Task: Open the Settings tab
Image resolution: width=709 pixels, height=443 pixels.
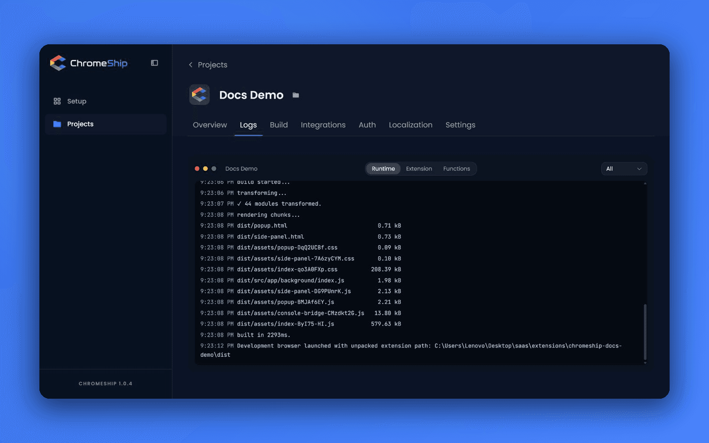Action: pyautogui.click(x=460, y=125)
